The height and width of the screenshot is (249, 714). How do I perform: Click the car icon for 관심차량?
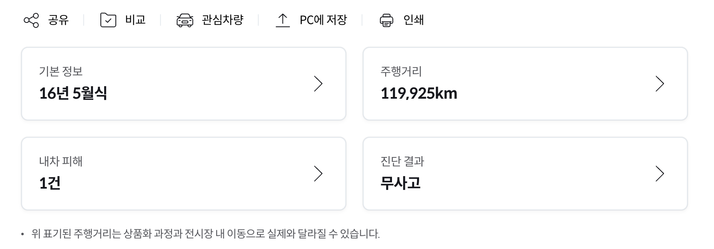(185, 20)
